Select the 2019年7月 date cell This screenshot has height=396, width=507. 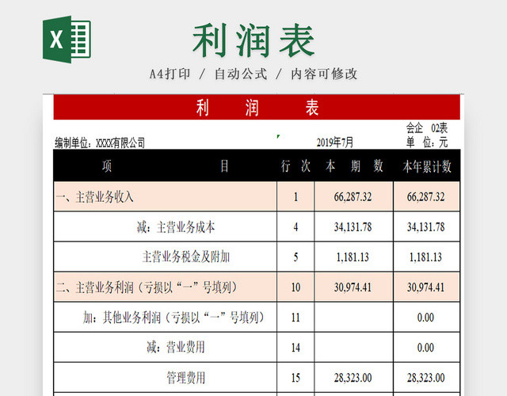pyautogui.click(x=334, y=143)
